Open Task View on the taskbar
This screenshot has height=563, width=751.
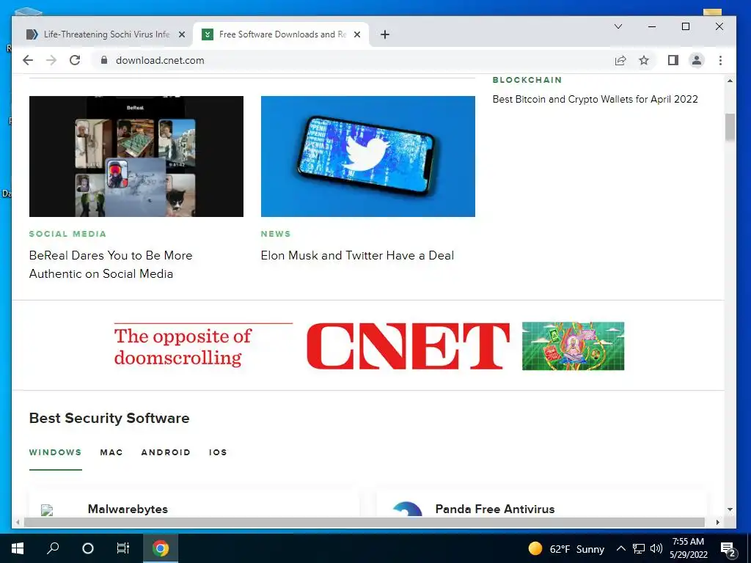[123, 548]
